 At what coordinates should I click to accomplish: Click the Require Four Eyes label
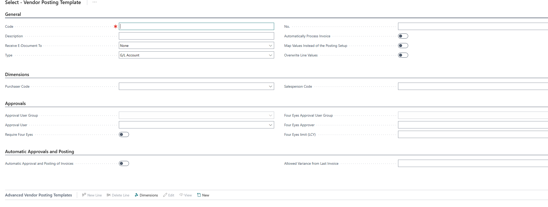[x=19, y=134]
